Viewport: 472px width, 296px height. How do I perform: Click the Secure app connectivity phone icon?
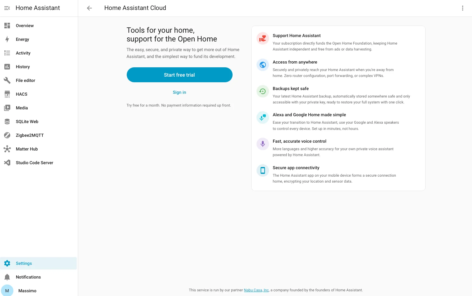tap(263, 170)
